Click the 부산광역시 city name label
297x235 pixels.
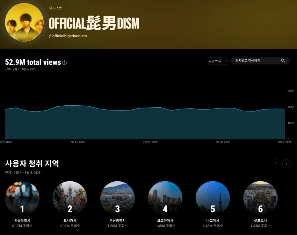click(x=117, y=220)
